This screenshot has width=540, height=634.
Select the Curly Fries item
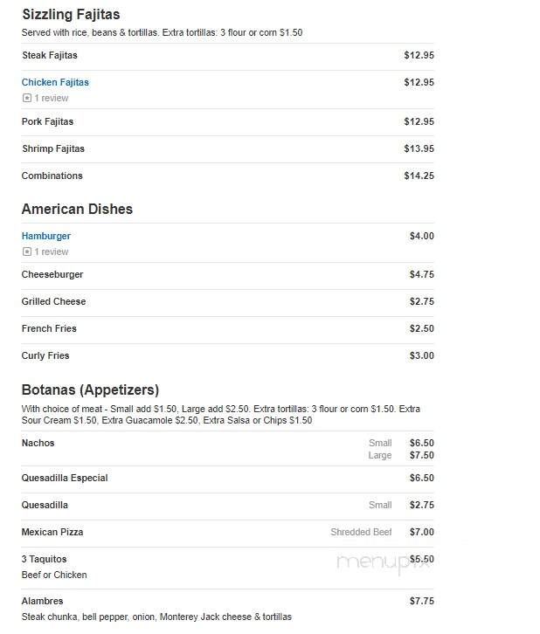click(45, 355)
